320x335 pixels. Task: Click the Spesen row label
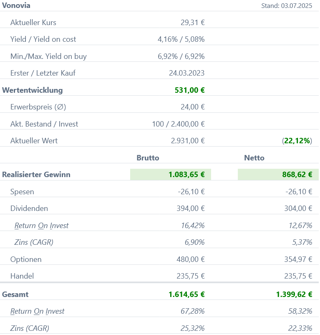point(22,192)
